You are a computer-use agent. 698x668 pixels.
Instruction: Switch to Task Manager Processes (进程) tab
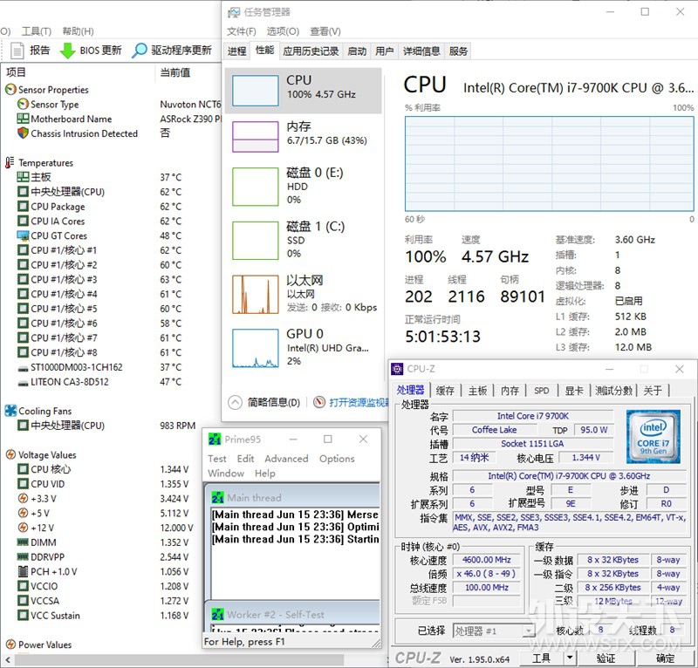tap(236, 51)
